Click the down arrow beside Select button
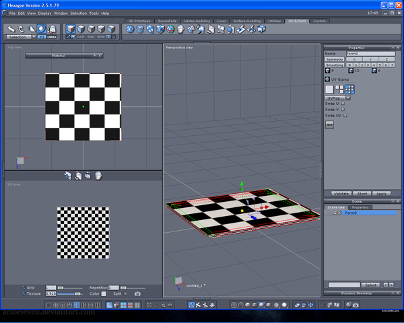This screenshot has width=404, height=323. tap(386, 285)
